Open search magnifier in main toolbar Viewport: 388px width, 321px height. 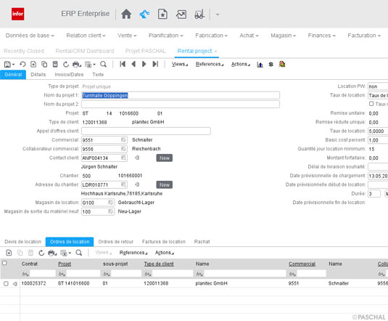[103, 65]
